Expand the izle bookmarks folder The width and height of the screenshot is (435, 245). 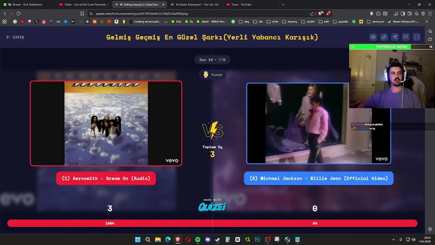point(258,21)
